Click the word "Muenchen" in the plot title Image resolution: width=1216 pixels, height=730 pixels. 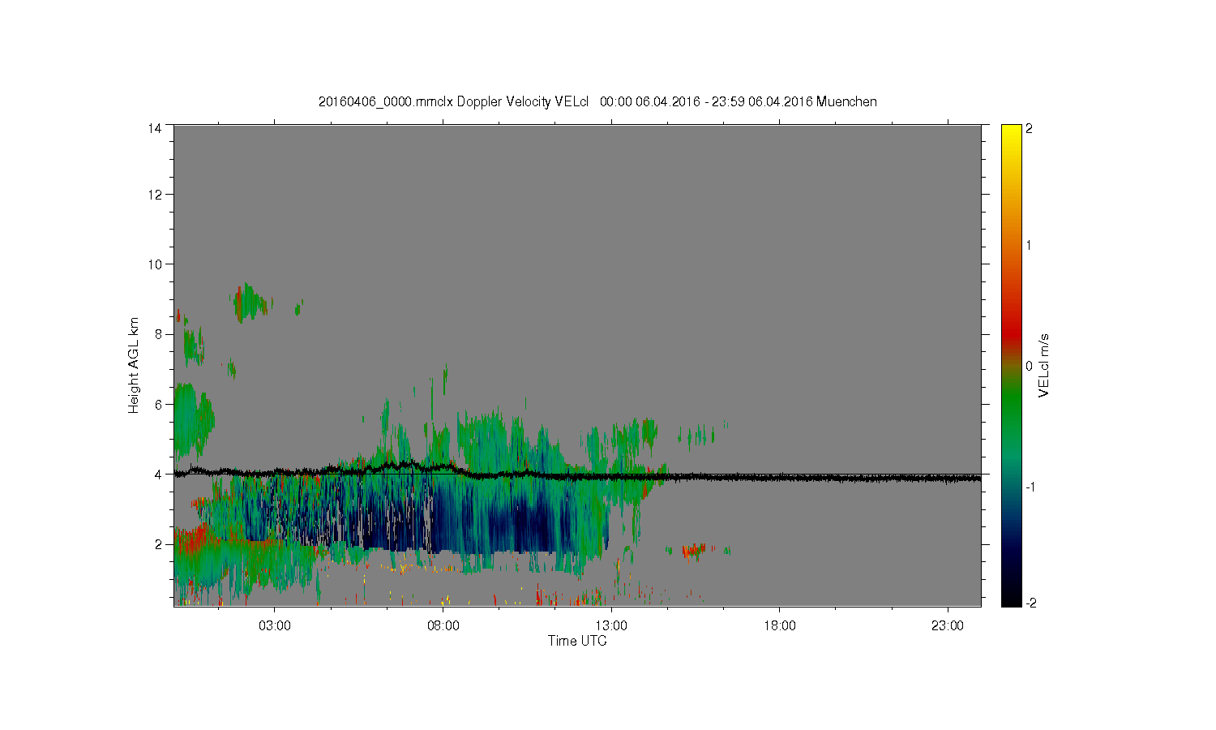846,101
